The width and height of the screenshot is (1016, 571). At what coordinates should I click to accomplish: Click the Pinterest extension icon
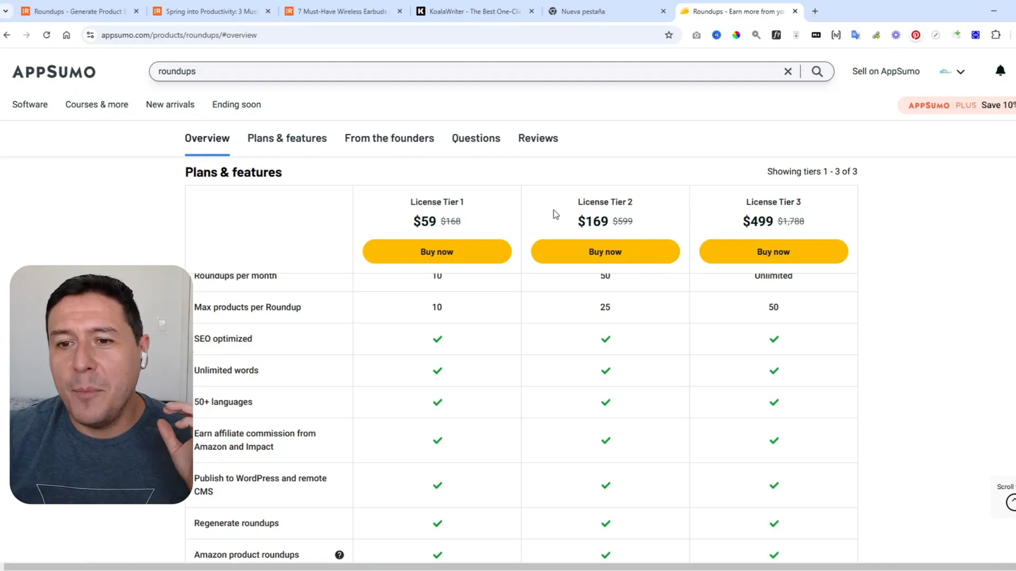coord(916,35)
